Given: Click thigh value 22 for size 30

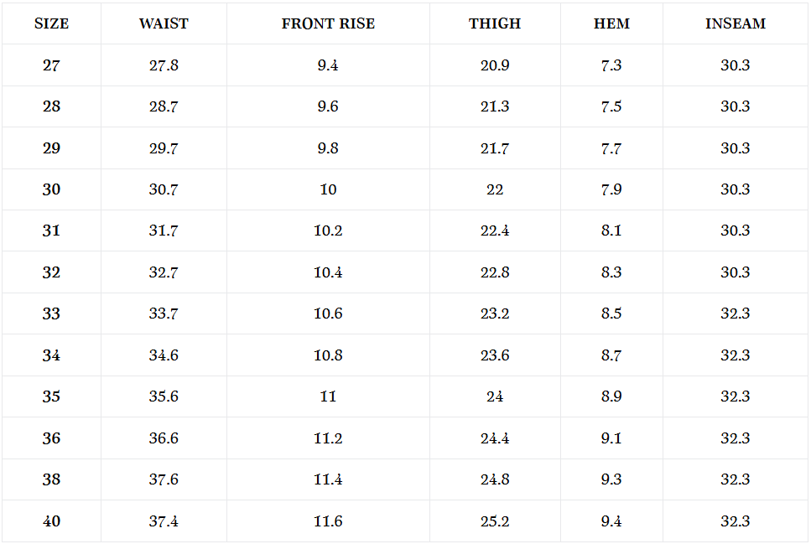Looking at the screenshot, I should click(x=495, y=189).
